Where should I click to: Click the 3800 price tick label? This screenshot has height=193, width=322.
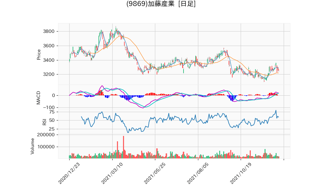[49, 31]
